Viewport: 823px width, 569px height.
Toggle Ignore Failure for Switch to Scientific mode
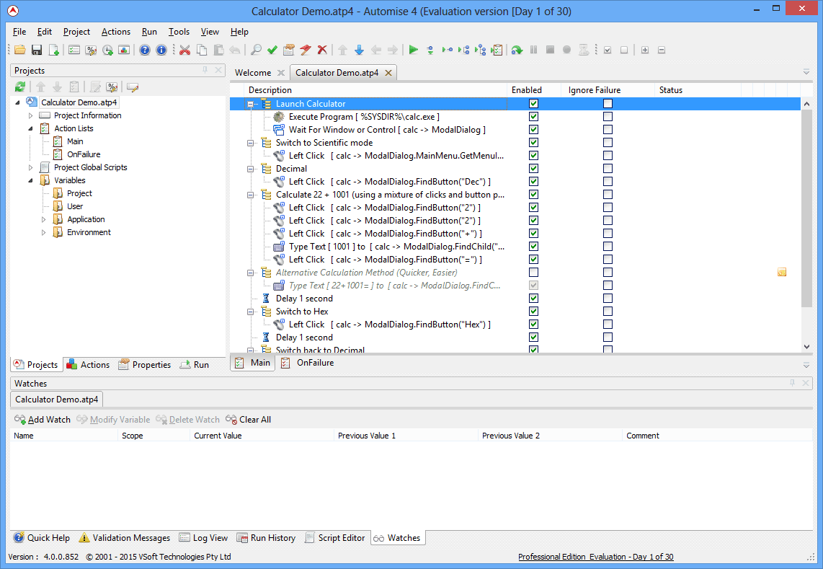click(x=608, y=142)
